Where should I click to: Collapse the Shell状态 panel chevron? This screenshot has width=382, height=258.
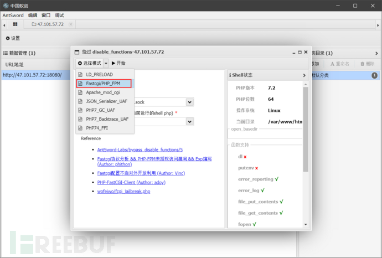304,75
